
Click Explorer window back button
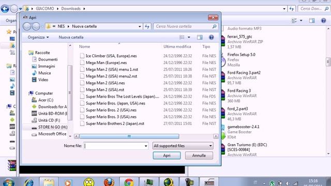click(x=5, y=9)
